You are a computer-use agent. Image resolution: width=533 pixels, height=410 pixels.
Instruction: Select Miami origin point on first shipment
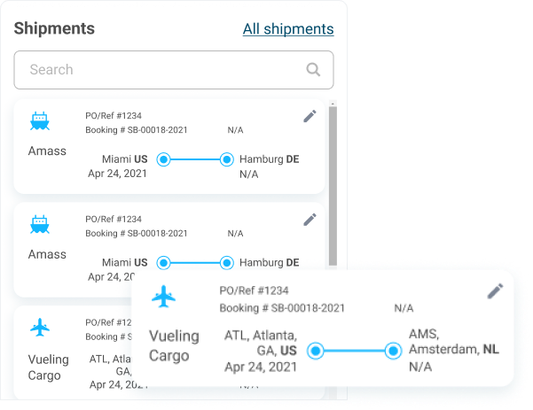coord(163,159)
